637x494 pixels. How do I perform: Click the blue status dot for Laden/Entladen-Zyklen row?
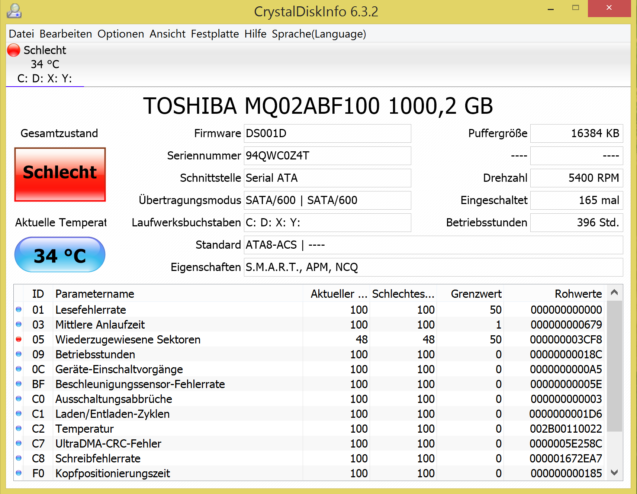coord(19,413)
